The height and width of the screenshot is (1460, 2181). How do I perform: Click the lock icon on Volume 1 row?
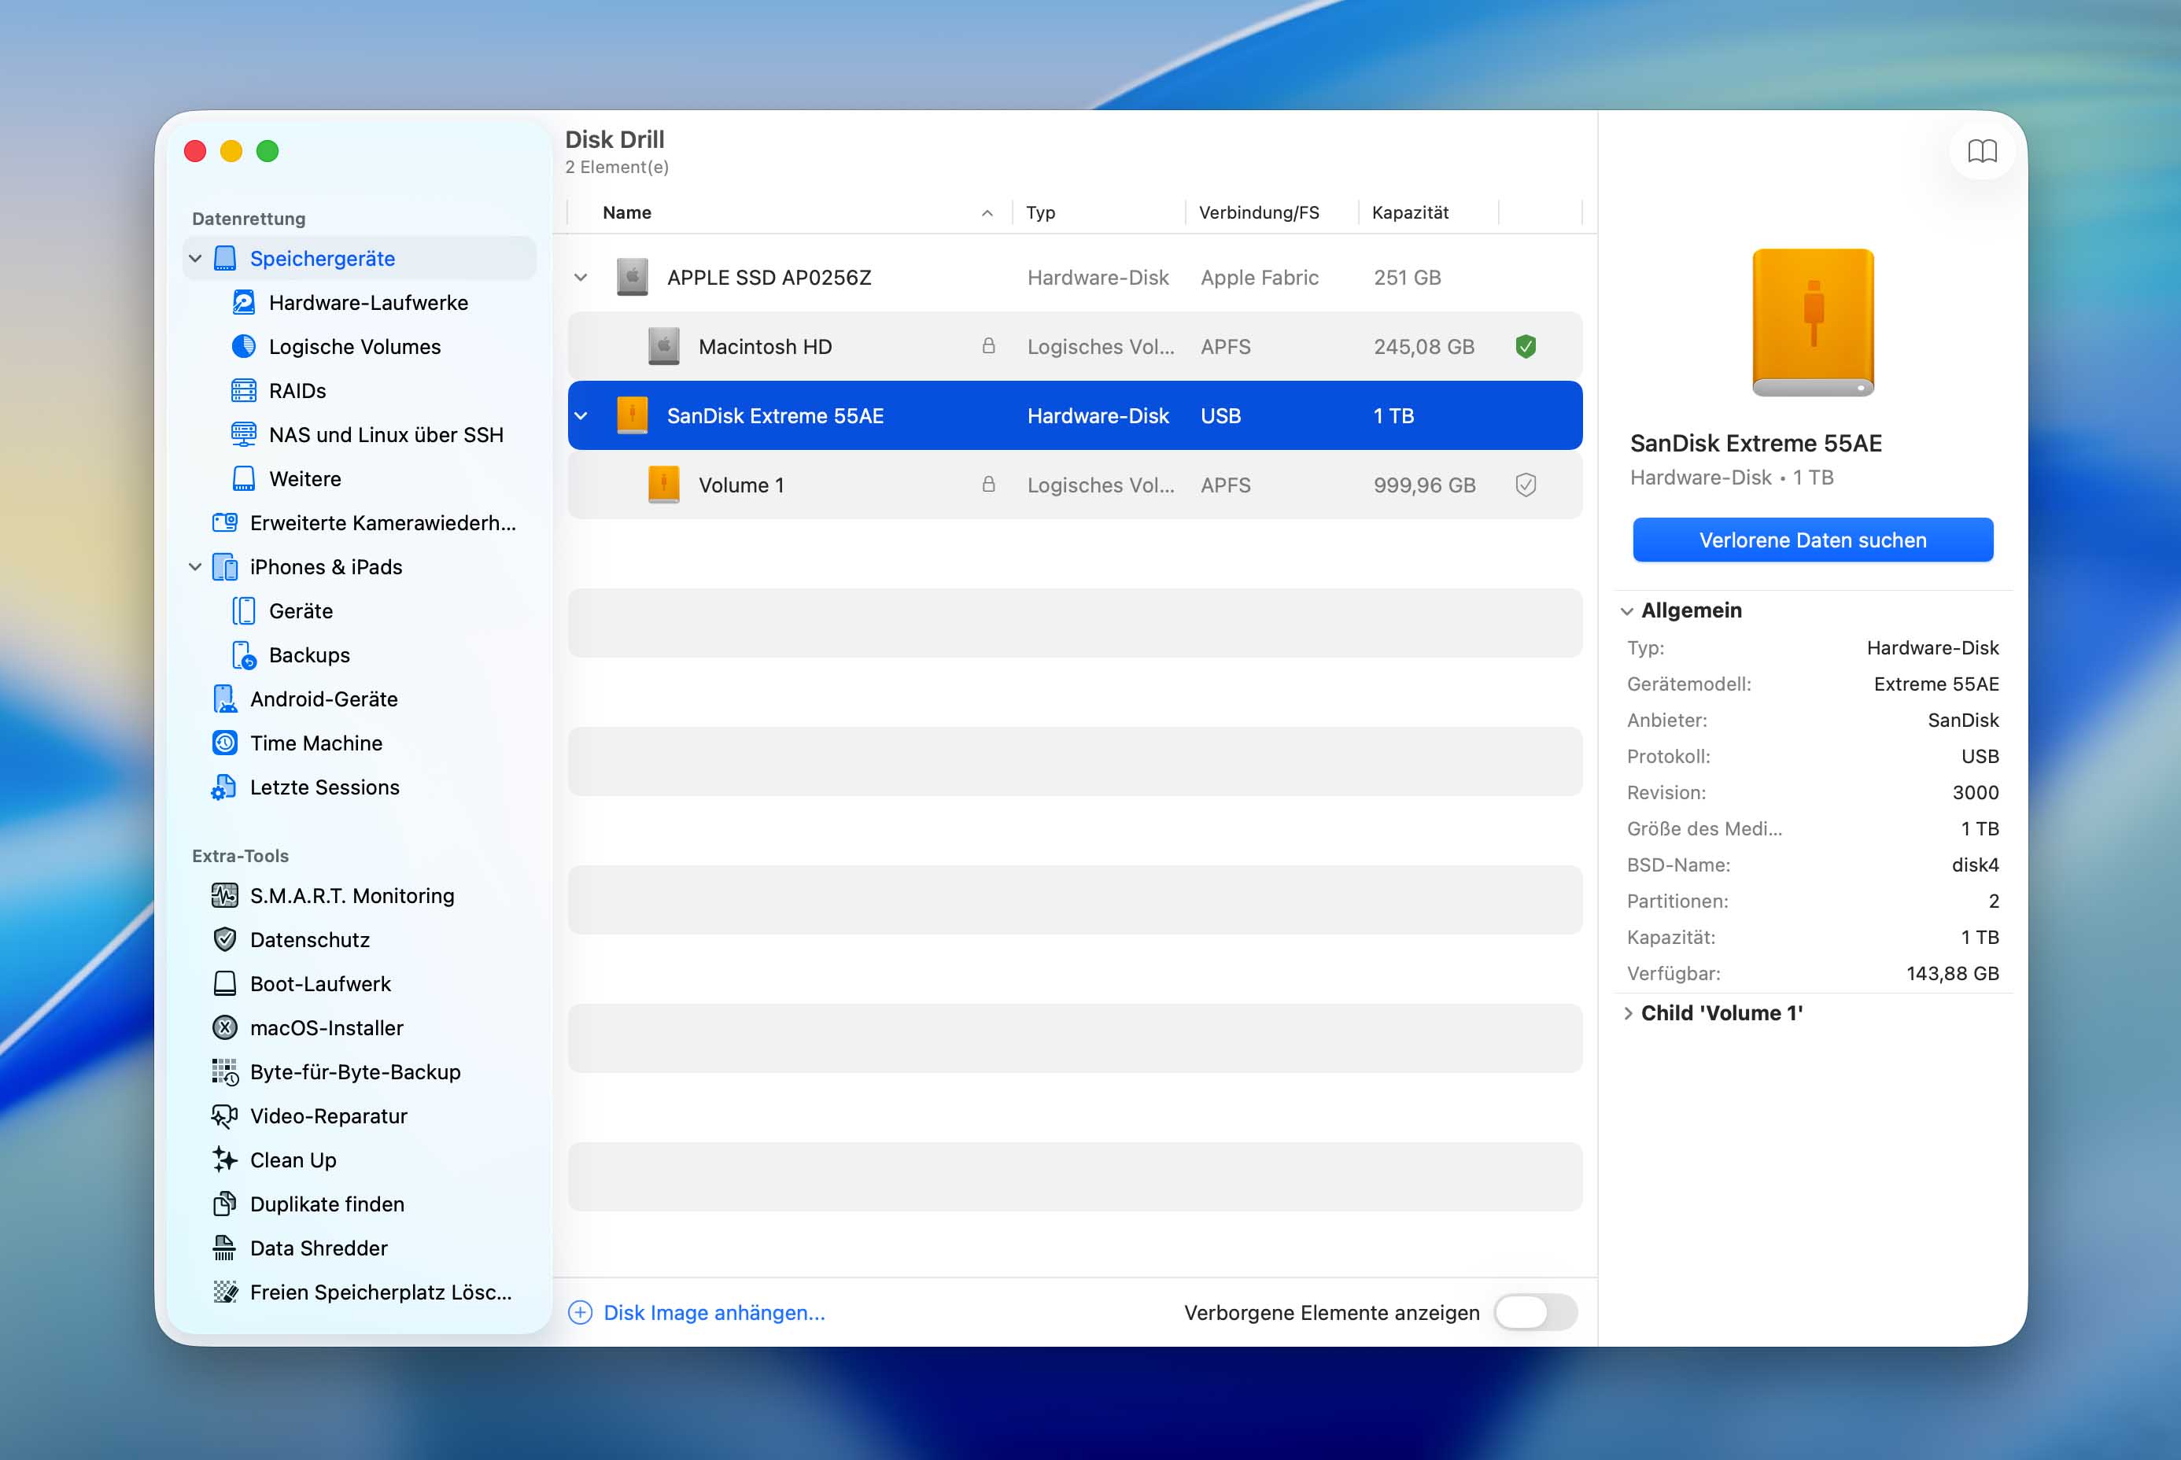click(988, 485)
